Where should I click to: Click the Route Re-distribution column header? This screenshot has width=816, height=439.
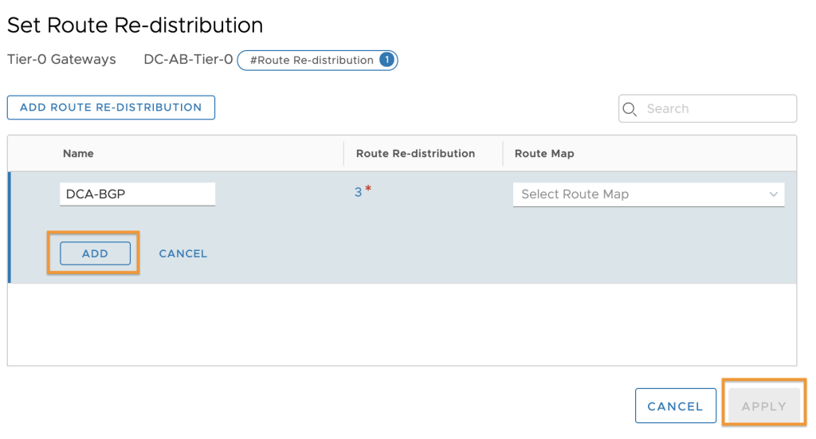pyautogui.click(x=415, y=153)
